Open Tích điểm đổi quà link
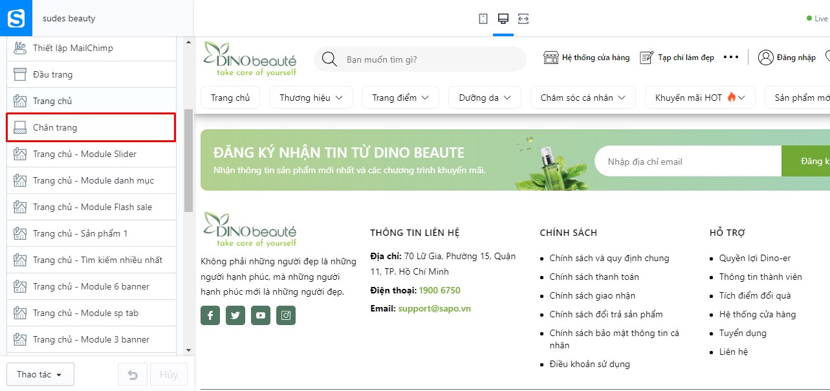The image size is (830, 391). point(755,295)
